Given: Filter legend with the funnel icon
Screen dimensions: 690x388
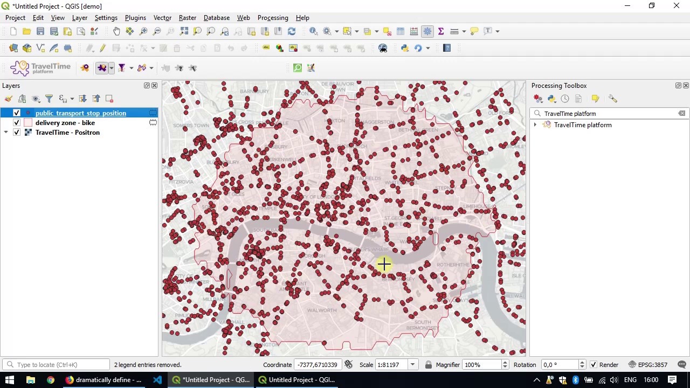Looking at the screenshot, I should coord(49,99).
